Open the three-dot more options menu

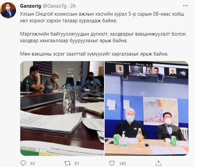tap(185, 6)
